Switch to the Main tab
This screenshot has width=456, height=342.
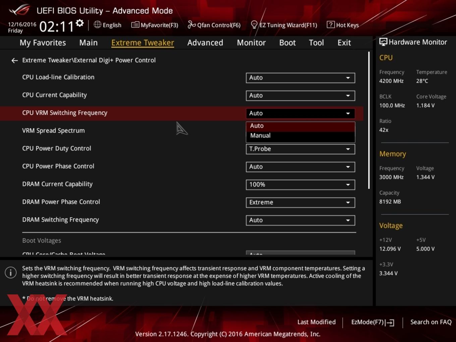tap(89, 43)
